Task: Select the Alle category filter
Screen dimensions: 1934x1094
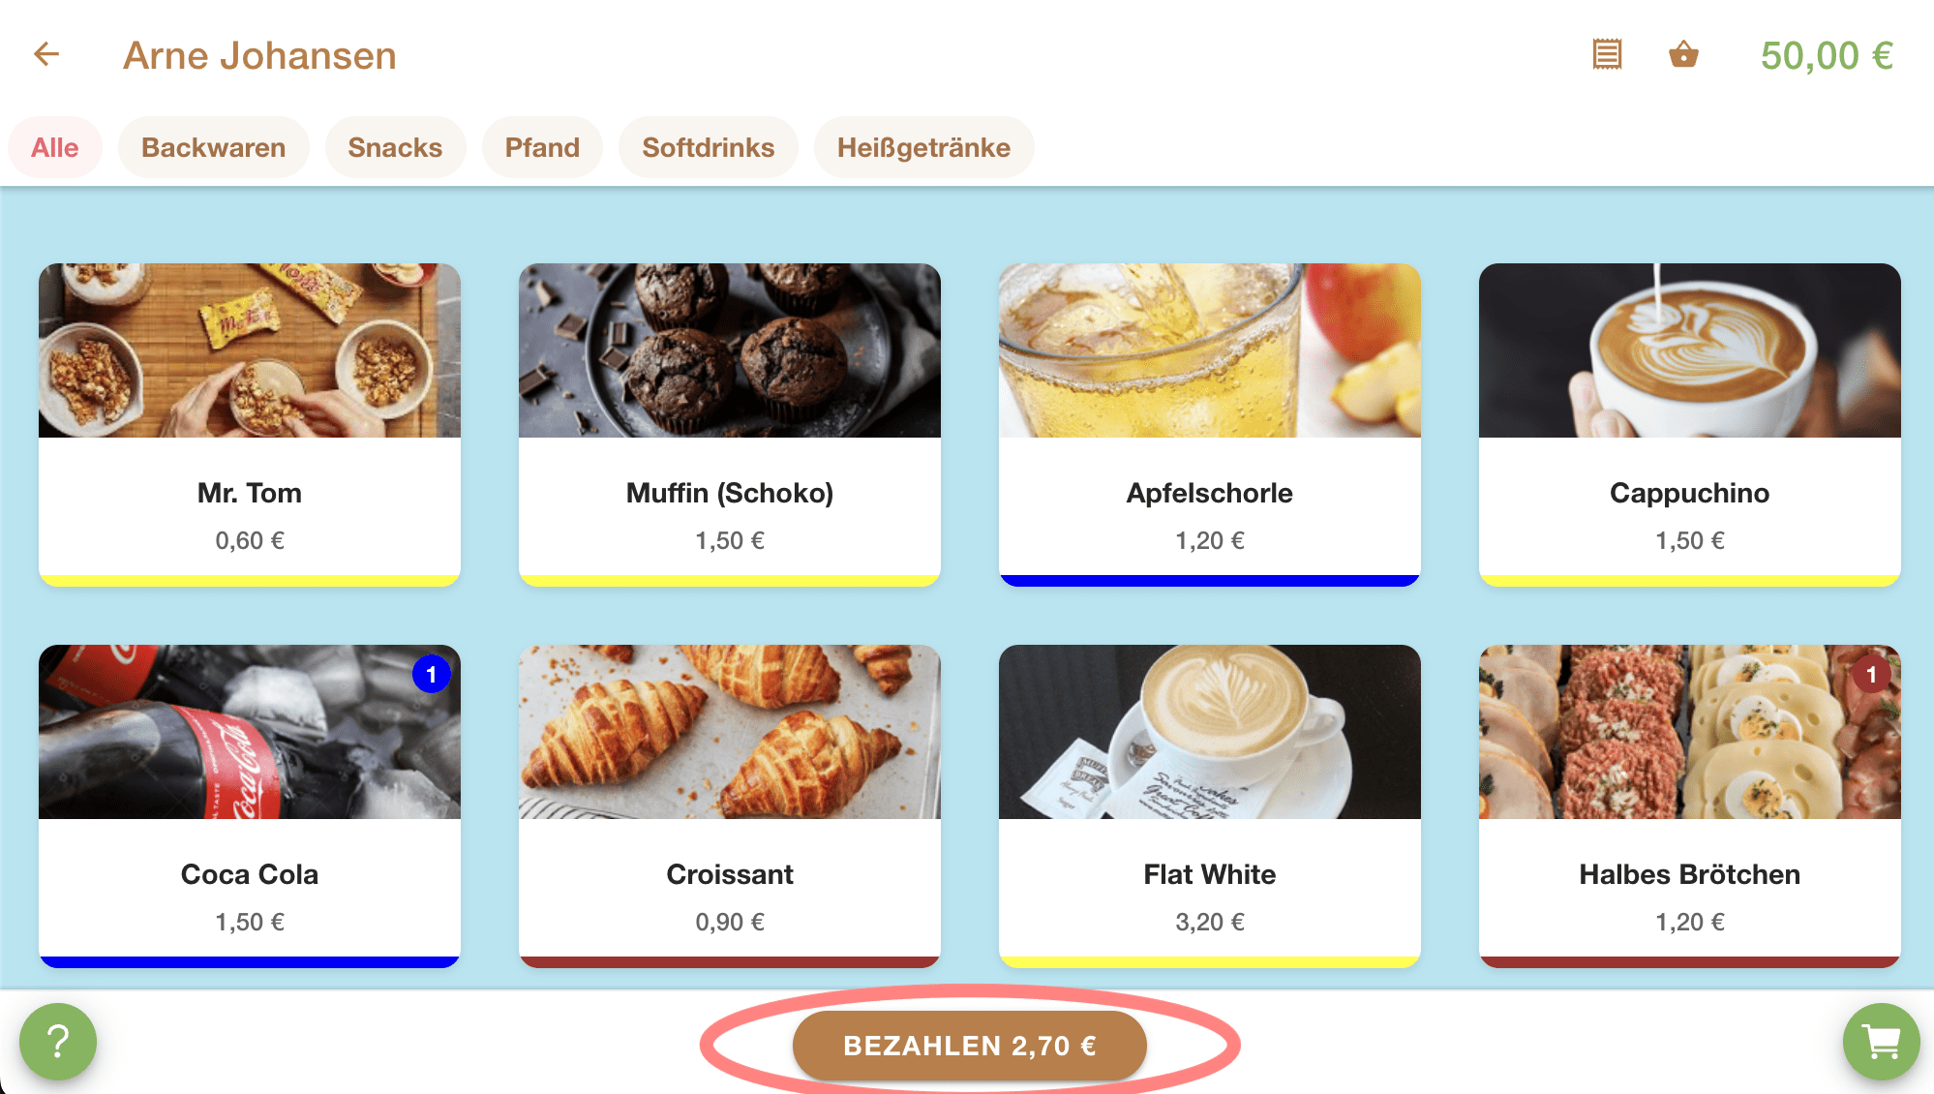Action: click(x=55, y=147)
